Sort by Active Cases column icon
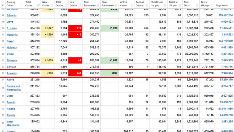The image size is (234, 132). pyautogui.click(x=132, y=5)
